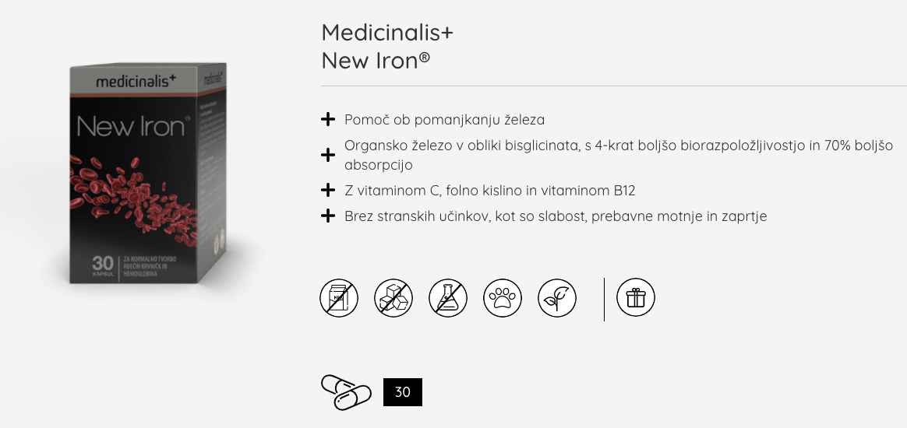The width and height of the screenshot is (907, 428).
Task: Click plus icon beside Organsko železo bullet
Action: [328, 155]
